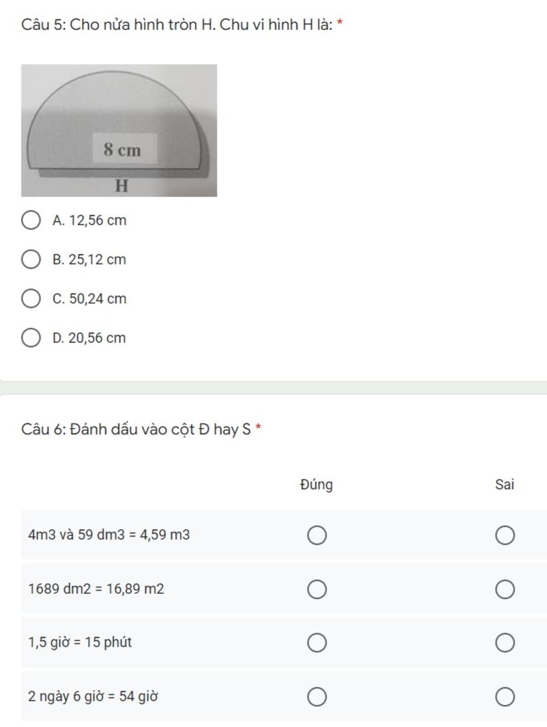
Task: Mark Đúng for 4m3 và 59 dm3 row
Action: [317, 535]
